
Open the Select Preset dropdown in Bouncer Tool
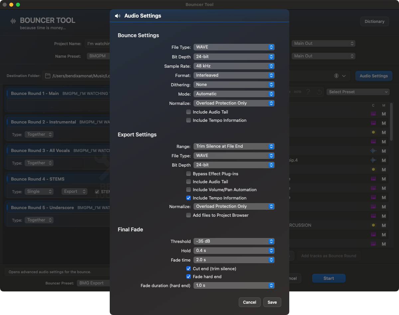[x=358, y=92]
